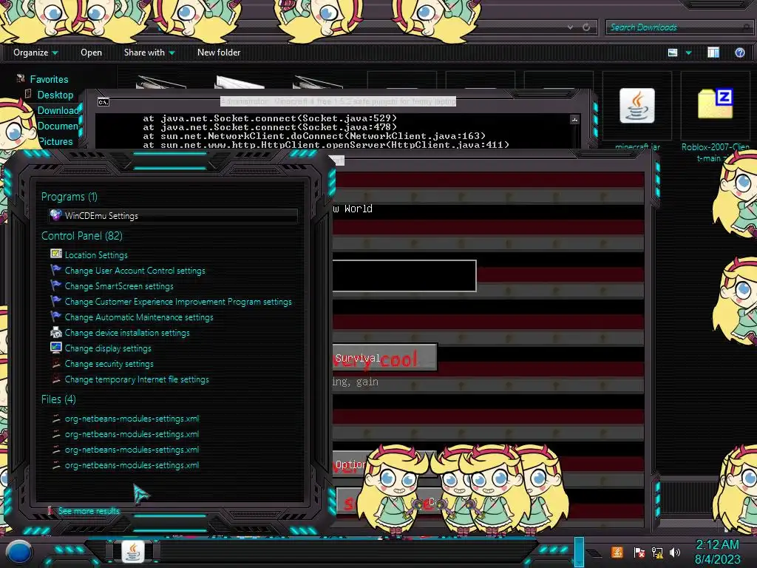Click Open in the Explorer toolbar
The width and height of the screenshot is (757, 568).
(91, 53)
